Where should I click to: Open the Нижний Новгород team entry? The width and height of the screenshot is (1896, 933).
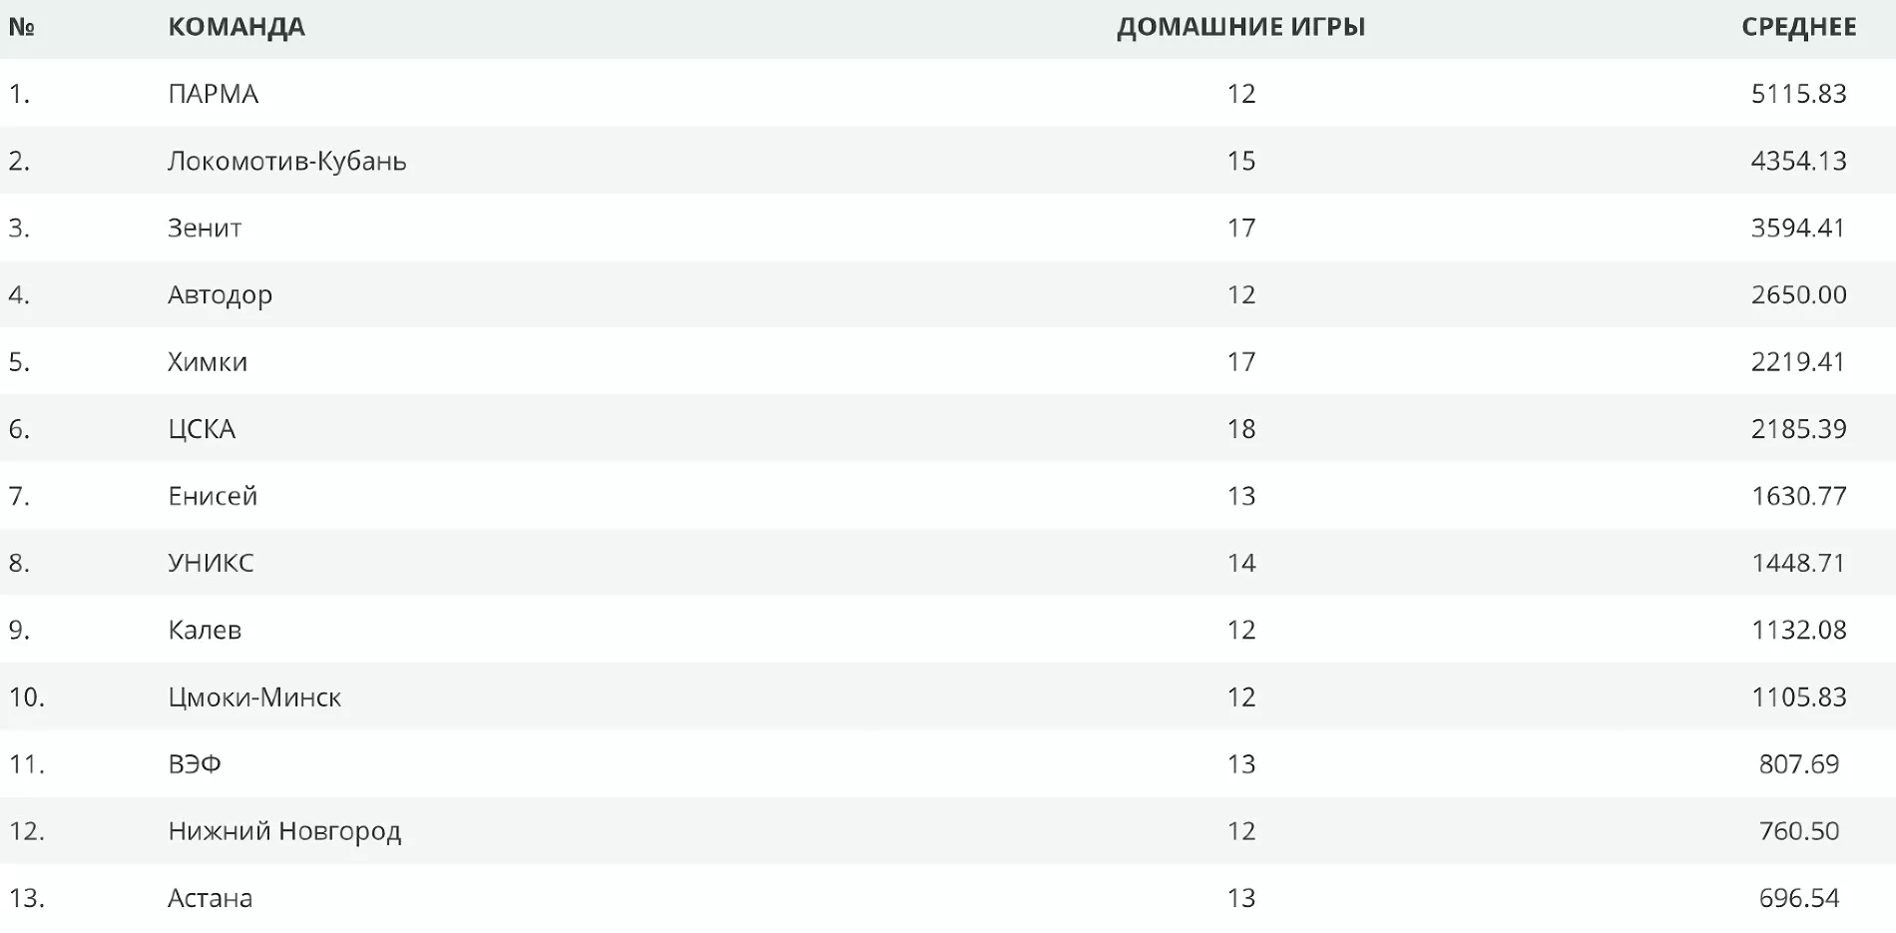(284, 830)
